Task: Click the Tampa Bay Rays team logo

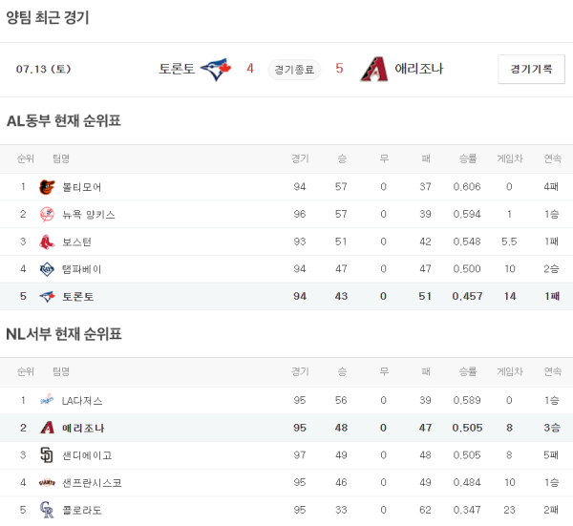Action: [47, 269]
